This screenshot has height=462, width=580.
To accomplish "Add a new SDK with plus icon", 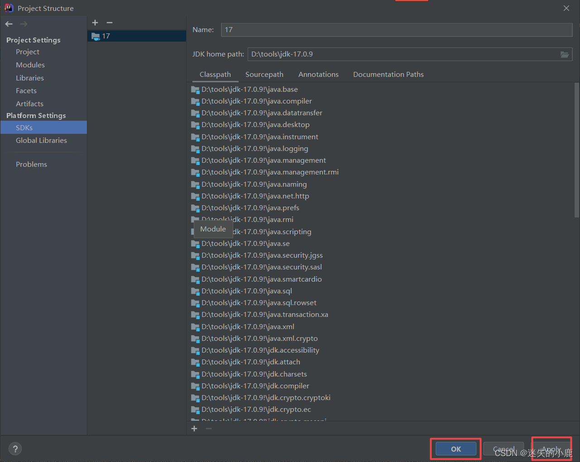I will [95, 23].
